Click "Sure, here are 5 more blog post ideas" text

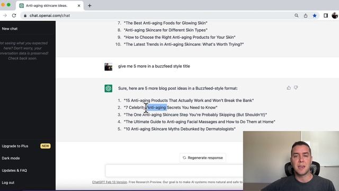coord(178,89)
